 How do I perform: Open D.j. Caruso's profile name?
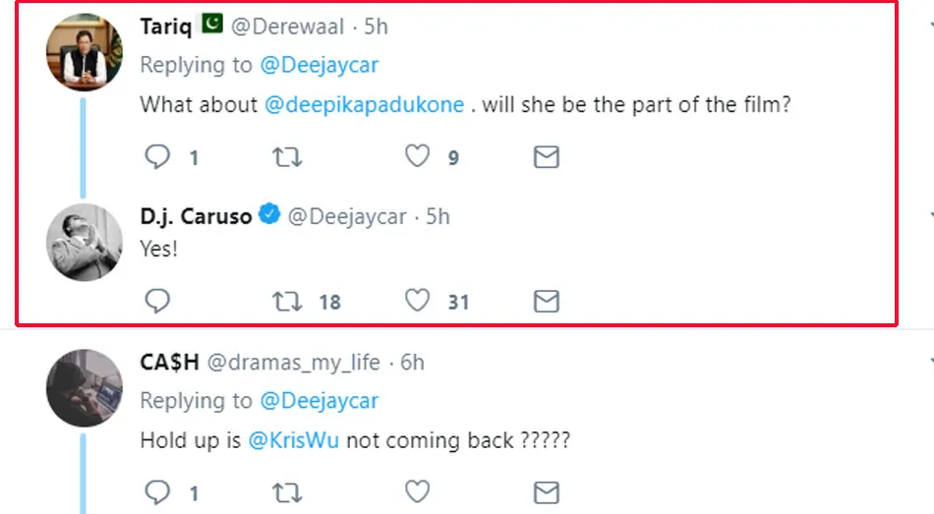(196, 216)
